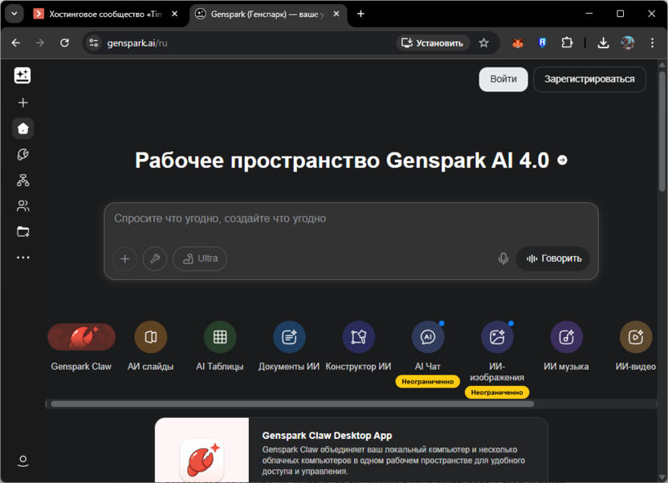The height and width of the screenshot is (483, 668).
Task: Open the claw icon in left sidebar
Action: pyautogui.click(x=23, y=155)
